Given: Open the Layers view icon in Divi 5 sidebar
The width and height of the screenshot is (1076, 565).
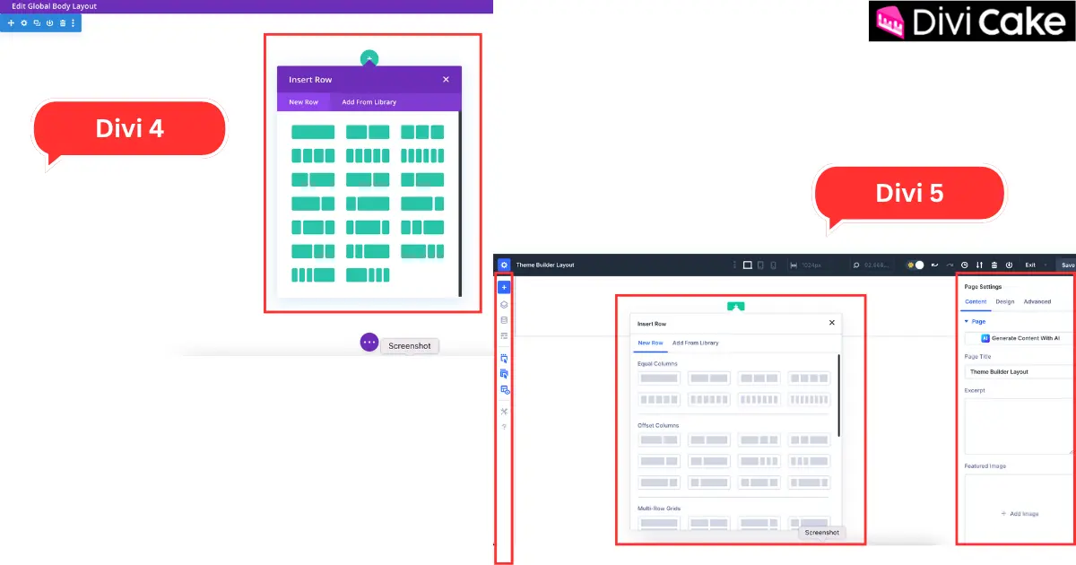Looking at the screenshot, I should (504, 305).
